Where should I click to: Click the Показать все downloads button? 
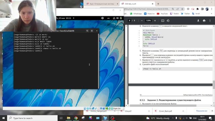202,111
